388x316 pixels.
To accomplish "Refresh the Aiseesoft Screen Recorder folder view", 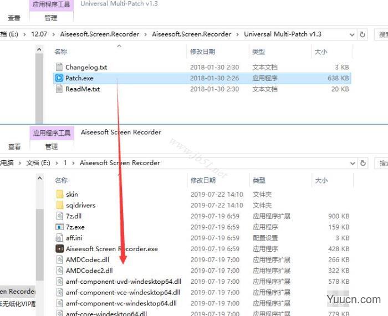I will (x=363, y=163).
